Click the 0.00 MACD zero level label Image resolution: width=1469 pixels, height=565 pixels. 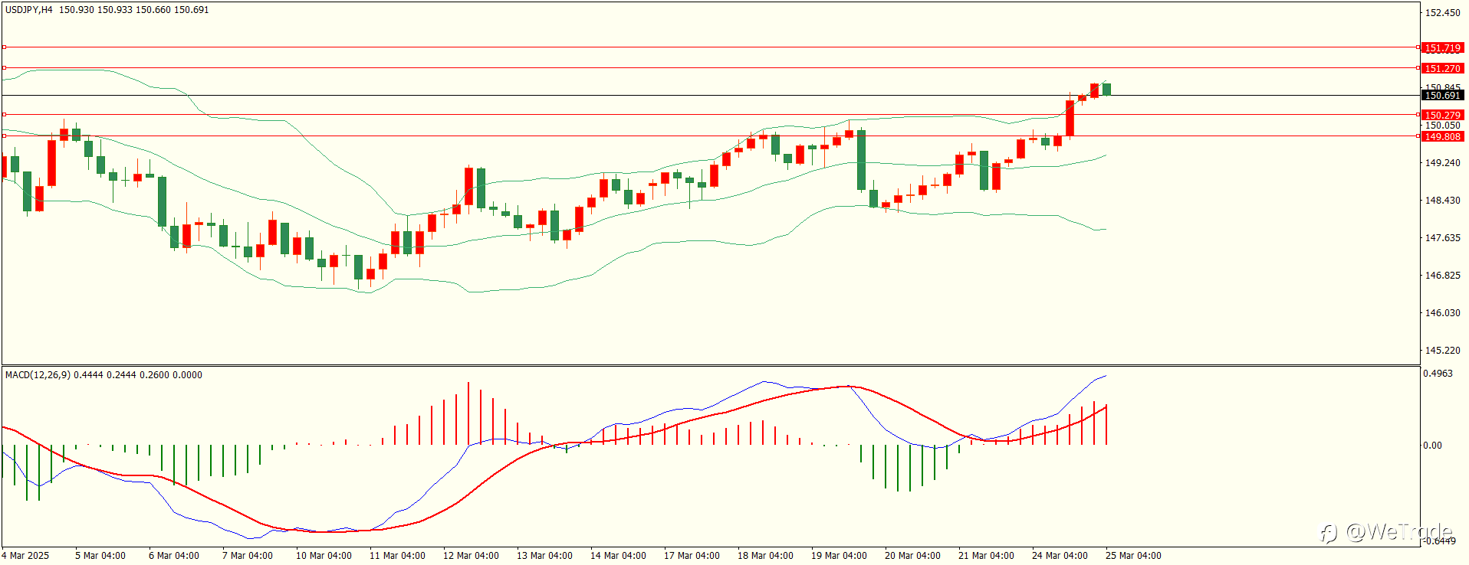coord(1432,446)
